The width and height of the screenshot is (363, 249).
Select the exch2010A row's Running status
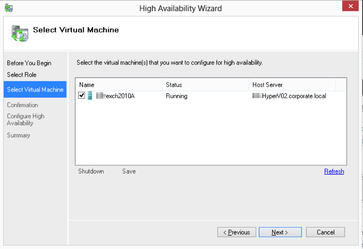coord(176,96)
